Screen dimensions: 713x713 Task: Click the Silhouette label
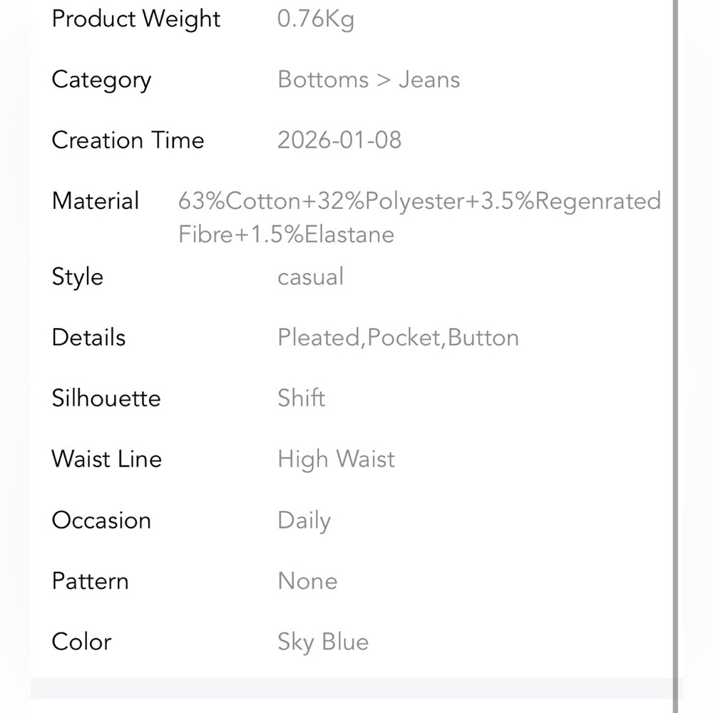click(x=106, y=398)
